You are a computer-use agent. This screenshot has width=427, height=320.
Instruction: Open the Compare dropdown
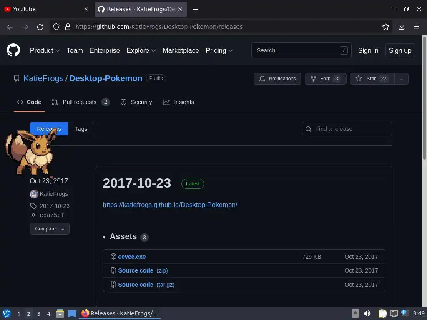point(50,229)
